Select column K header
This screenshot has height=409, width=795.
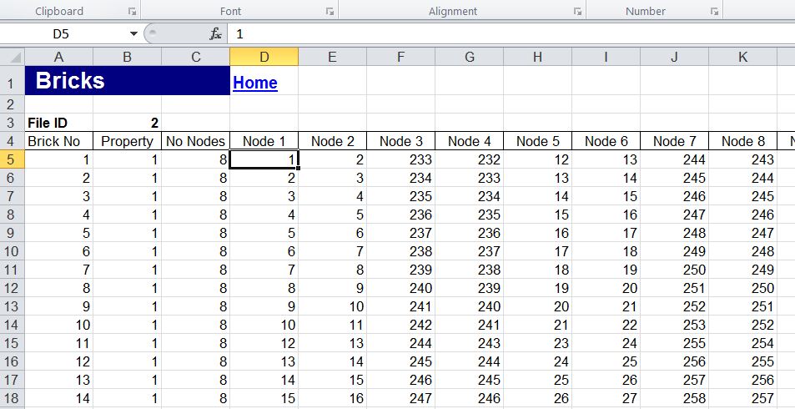pos(742,57)
